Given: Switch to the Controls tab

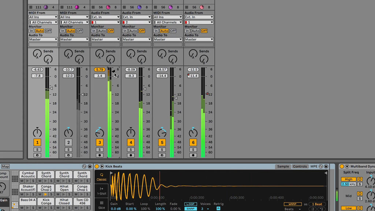Looking at the screenshot, I should [300, 166].
